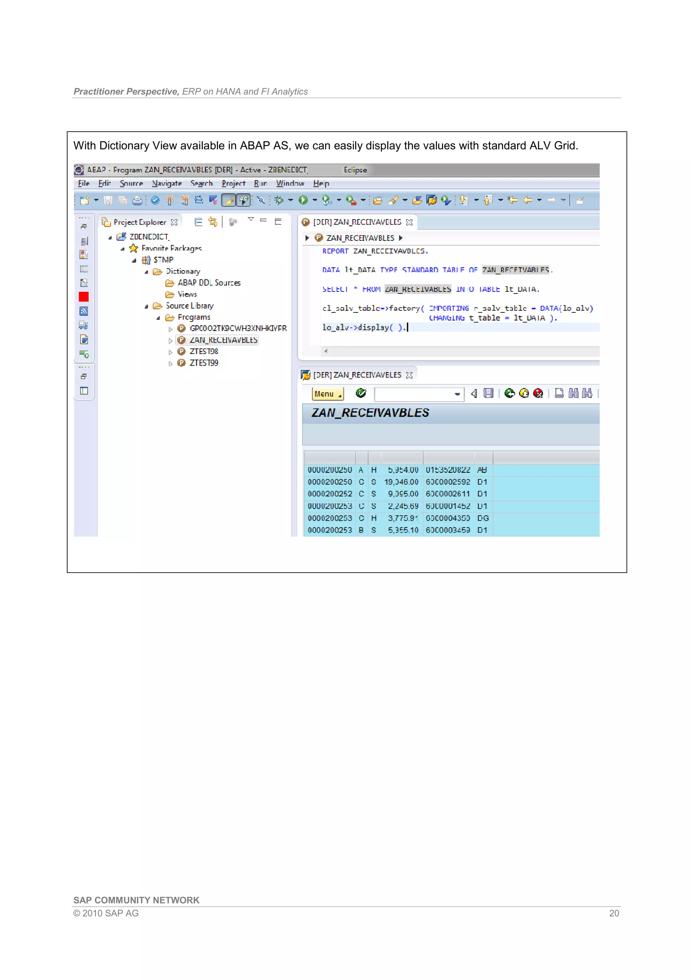Expand the GPC0O2TK9CWH3XNHKIVFR program
Viewport: 692px width, 980px height.
[171, 329]
